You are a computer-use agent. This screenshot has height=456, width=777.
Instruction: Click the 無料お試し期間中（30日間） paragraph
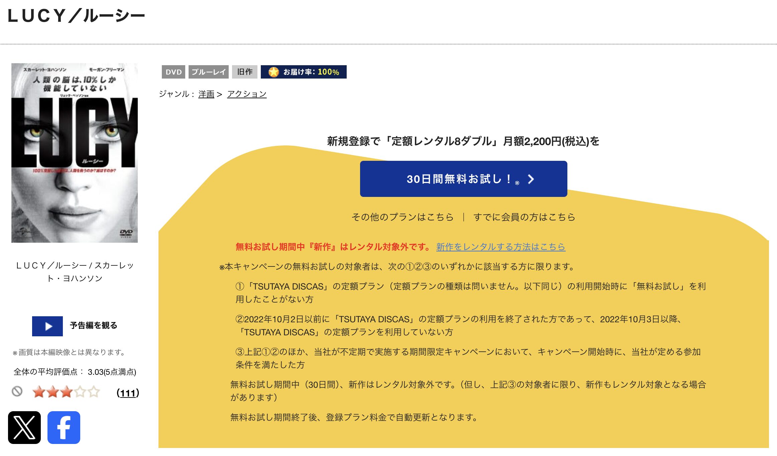[x=468, y=391]
